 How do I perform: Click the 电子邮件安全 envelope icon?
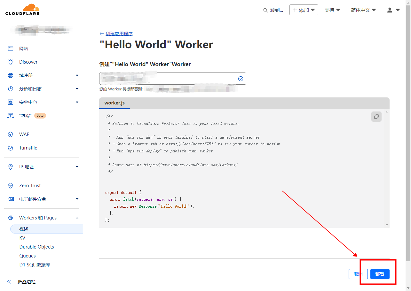coord(11,199)
